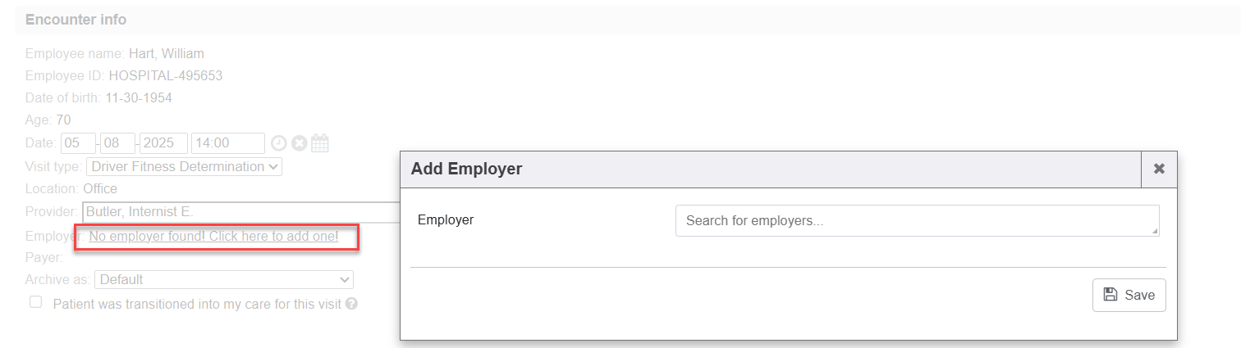Click the floppy disk Save button

(x=1129, y=295)
